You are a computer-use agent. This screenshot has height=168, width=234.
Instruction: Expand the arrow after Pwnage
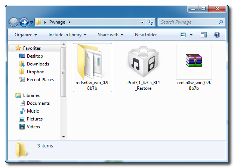point(70,22)
